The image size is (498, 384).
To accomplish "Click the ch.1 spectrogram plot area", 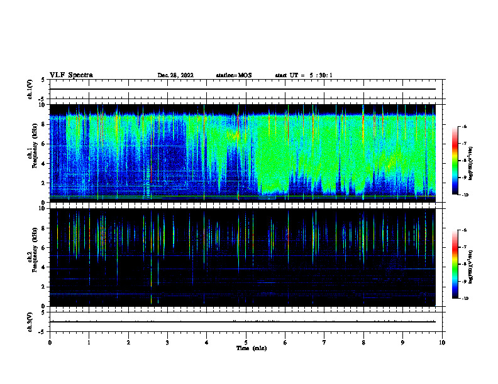I will (243, 153).
